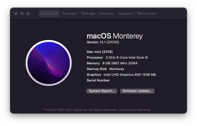The width and height of the screenshot is (197, 126).
Task: Click the 3 GHz 6-Core Intel Core i5 text
Action: 127,57
